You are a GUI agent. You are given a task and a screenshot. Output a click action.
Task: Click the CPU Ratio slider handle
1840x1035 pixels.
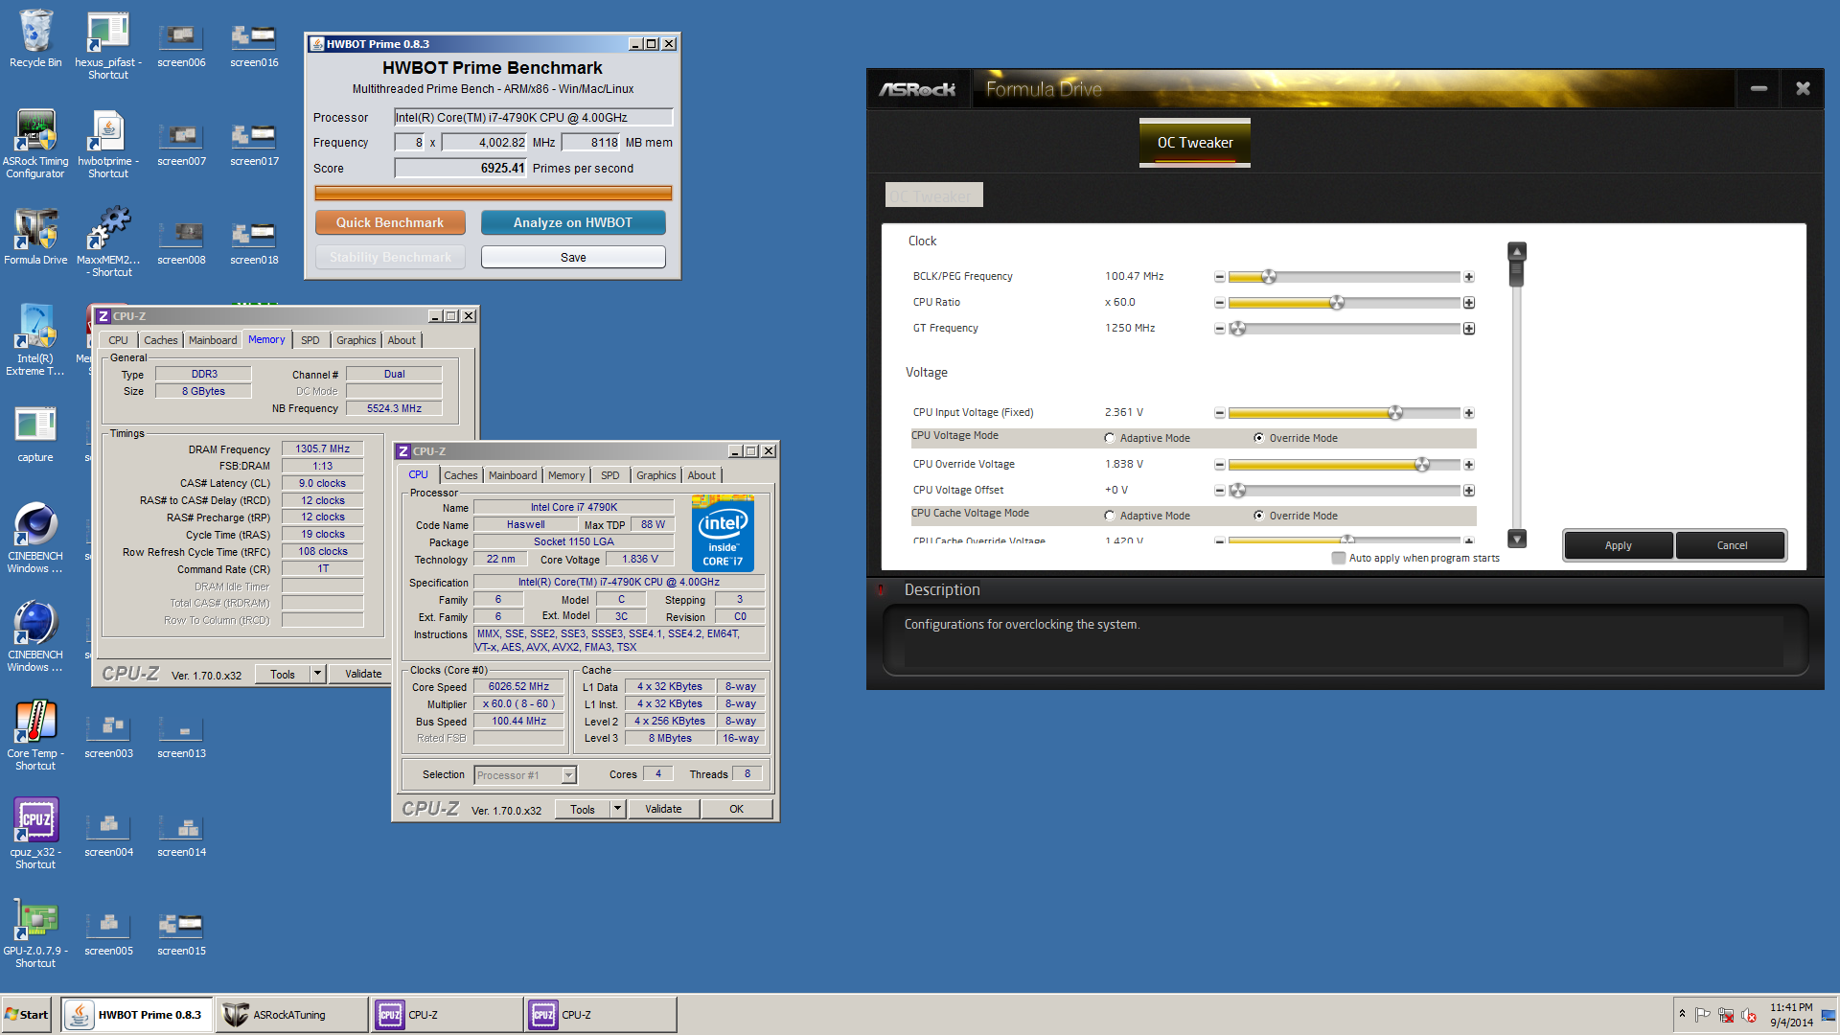tap(1337, 303)
